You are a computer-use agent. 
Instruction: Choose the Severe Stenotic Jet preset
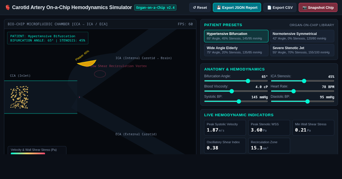pos(302,50)
